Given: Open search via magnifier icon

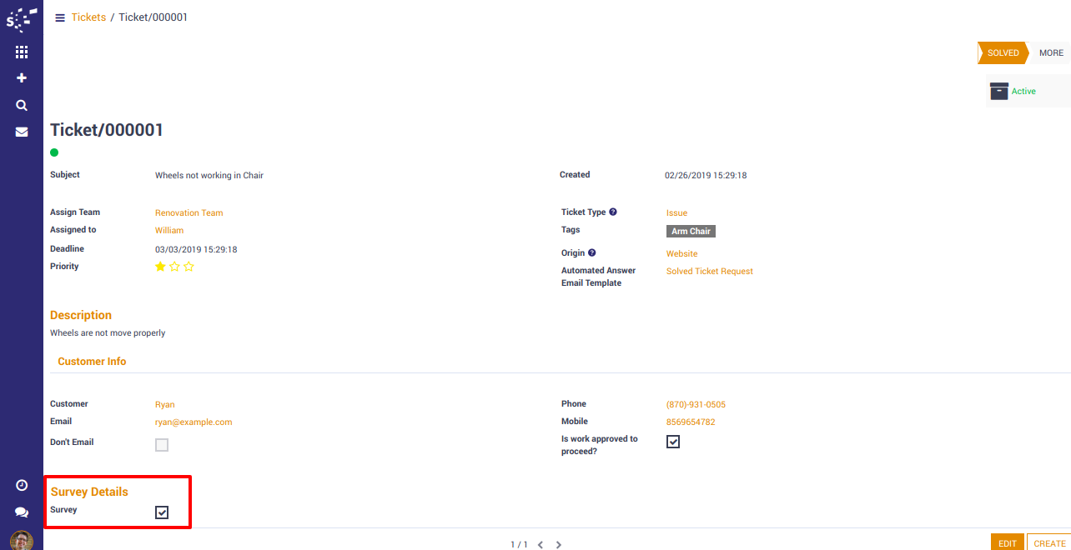Looking at the screenshot, I should pos(22,105).
